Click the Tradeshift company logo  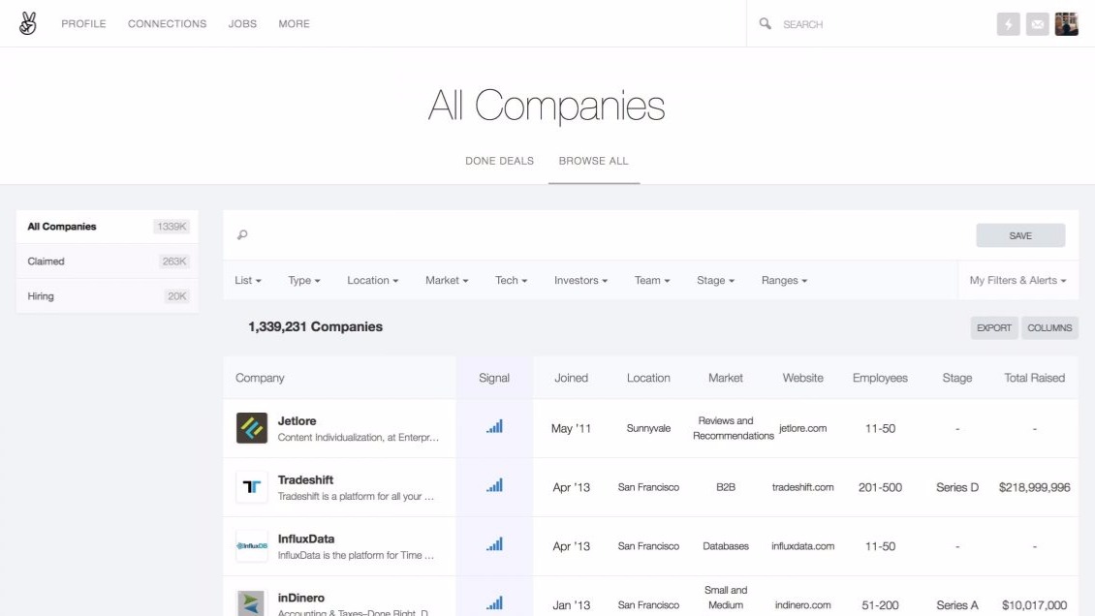[251, 487]
